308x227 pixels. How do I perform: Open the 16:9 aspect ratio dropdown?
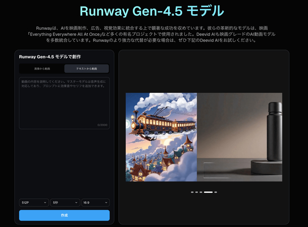(95, 202)
